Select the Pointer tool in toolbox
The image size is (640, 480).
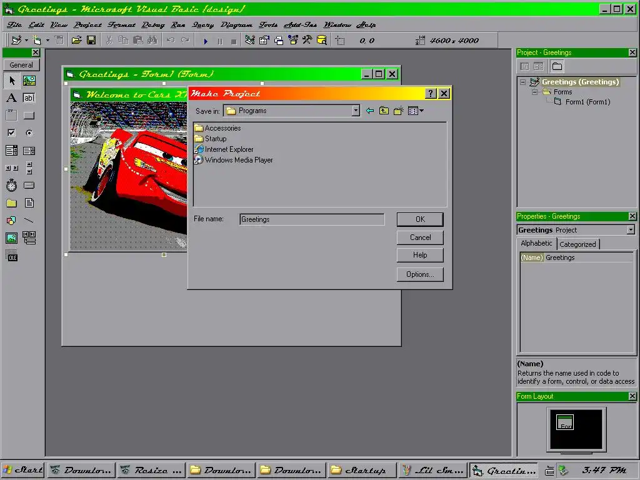point(12,81)
